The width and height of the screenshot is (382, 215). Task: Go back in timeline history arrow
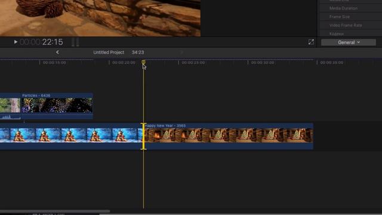[57, 52]
